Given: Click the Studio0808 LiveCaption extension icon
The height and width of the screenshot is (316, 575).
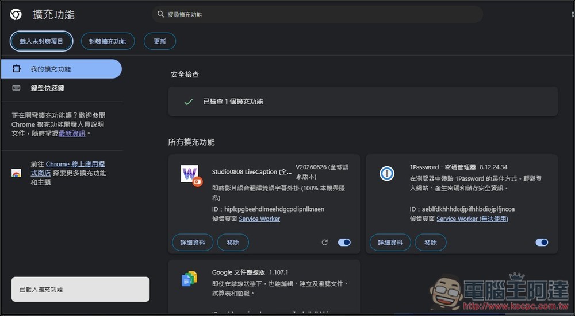Looking at the screenshot, I should point(191,175).
